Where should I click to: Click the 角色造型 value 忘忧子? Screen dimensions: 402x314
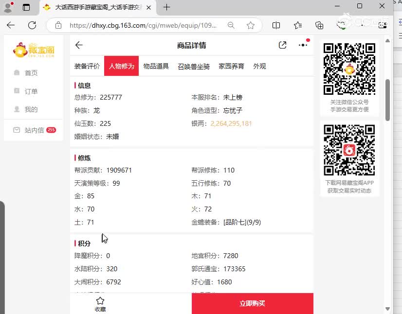pyautogui.click(x=233, y=110)
